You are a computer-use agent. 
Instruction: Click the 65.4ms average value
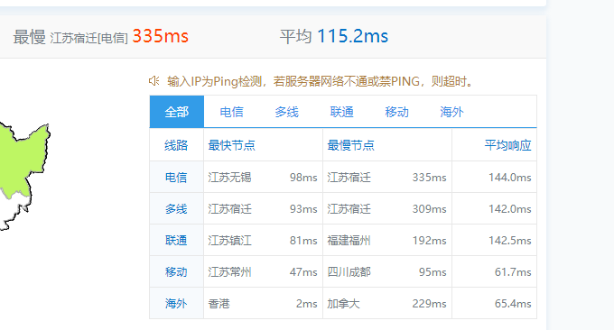[513, 304]
